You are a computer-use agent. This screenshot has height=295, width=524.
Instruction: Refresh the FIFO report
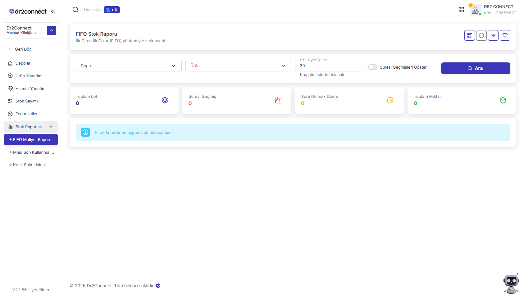[x=481, y=35]
